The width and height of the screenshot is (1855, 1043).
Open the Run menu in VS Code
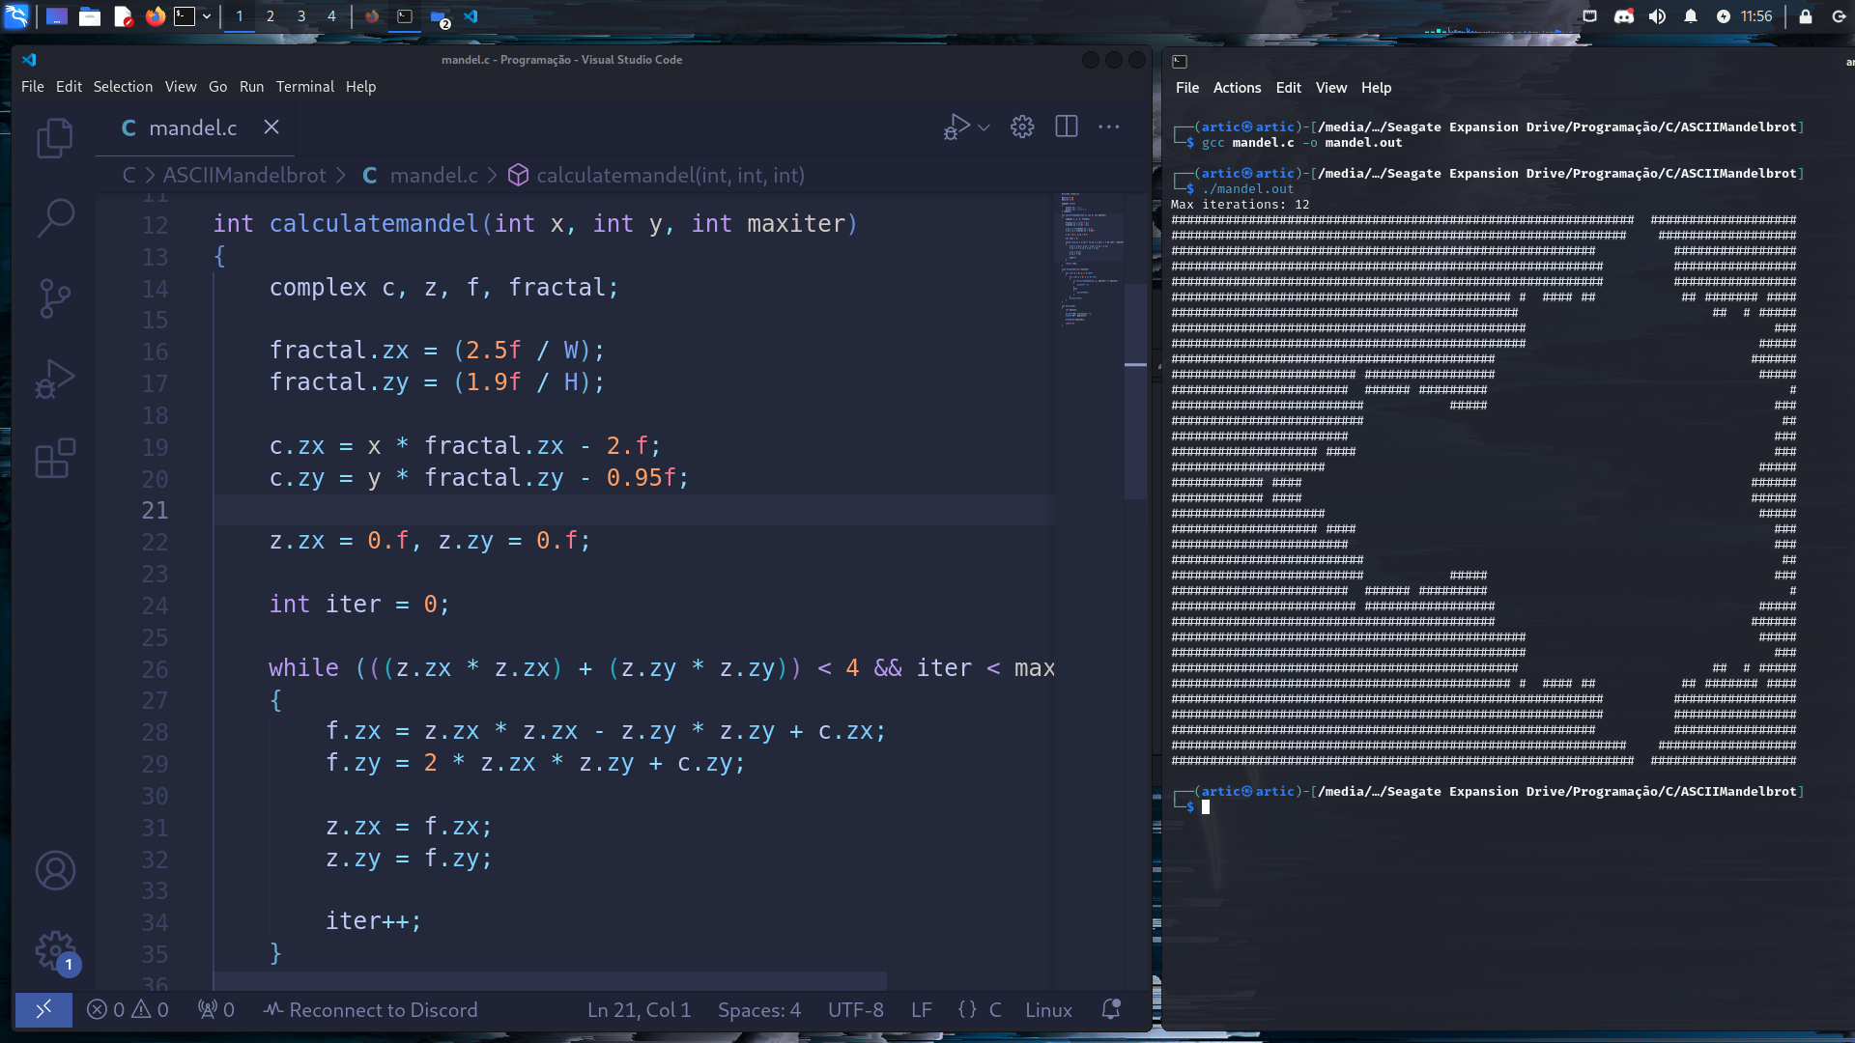(251, 87)
